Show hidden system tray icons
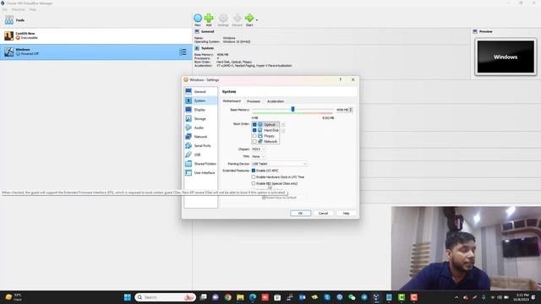The image size is (541, 304). 456,297
